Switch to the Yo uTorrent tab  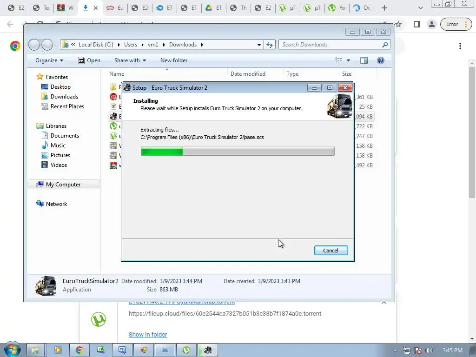point(337,8)
